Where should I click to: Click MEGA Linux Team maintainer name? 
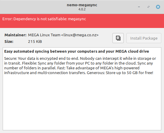pos(44,35)
